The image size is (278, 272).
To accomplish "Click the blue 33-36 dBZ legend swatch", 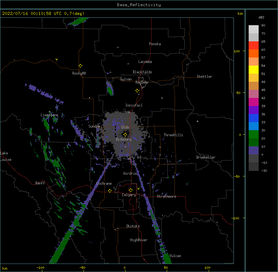I will 253,118.
